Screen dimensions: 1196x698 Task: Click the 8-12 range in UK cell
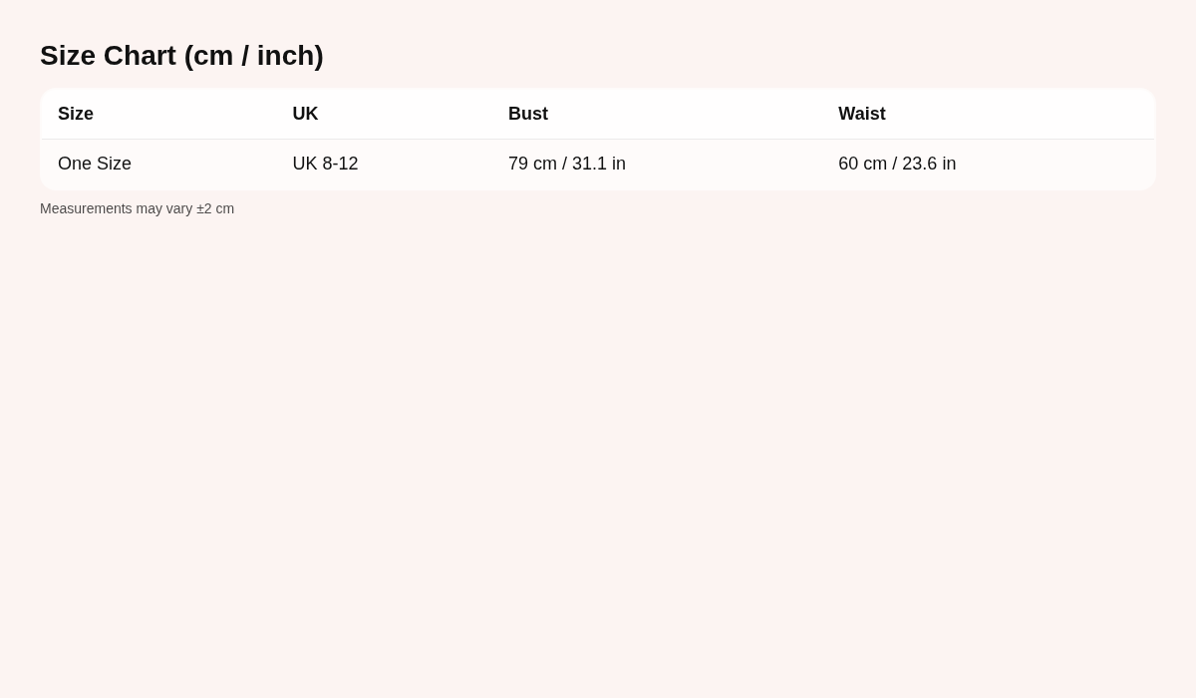340,164
